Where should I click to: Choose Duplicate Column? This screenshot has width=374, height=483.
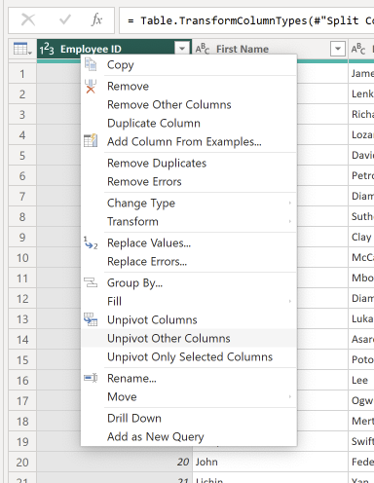[189, 124]
